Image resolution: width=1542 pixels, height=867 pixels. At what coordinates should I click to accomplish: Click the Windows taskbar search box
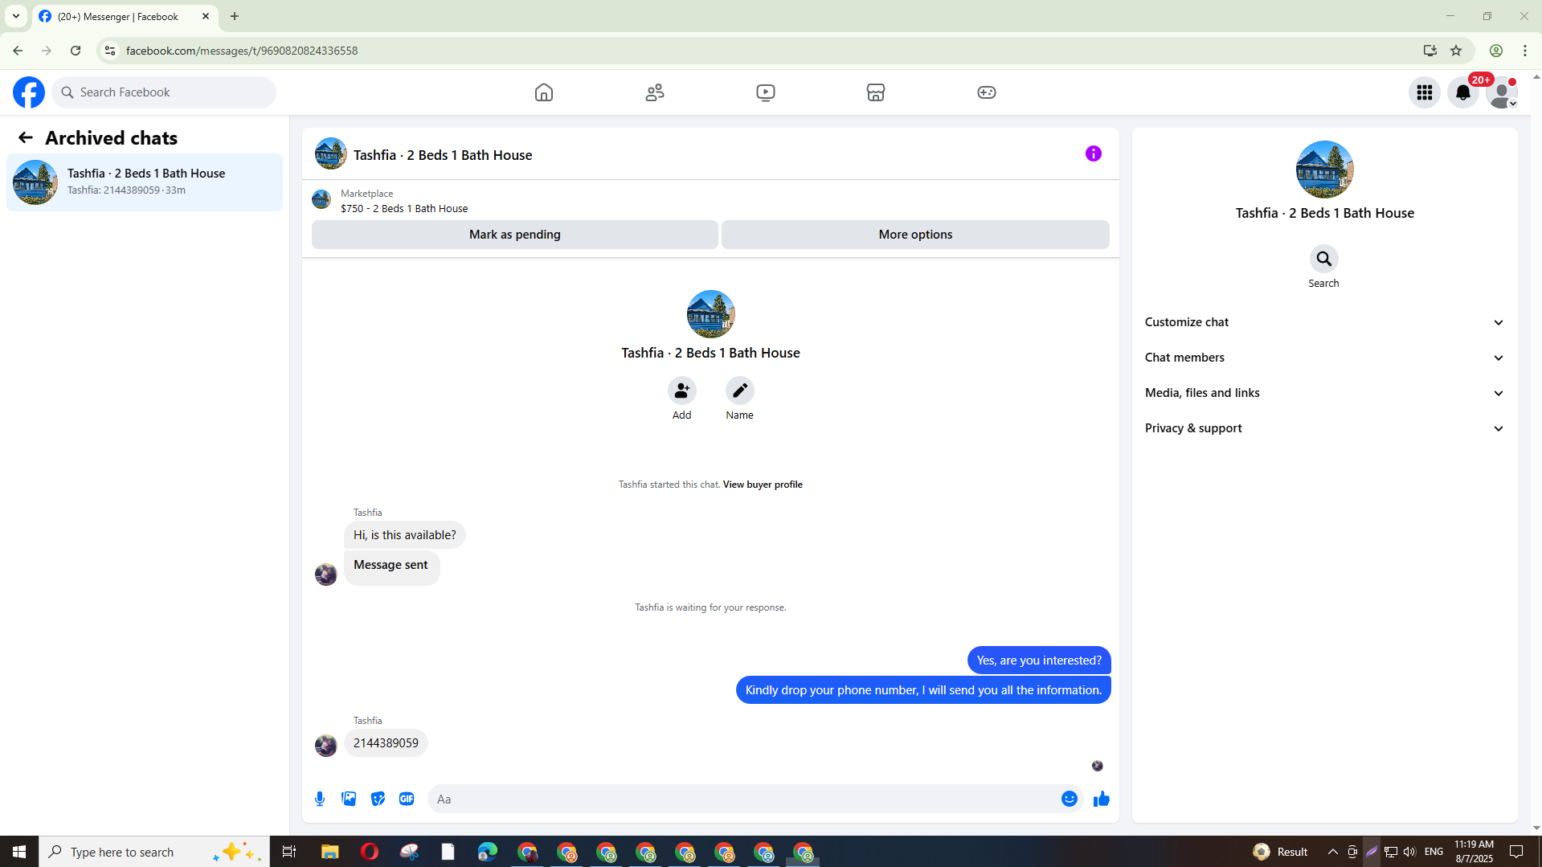tap(154, 852)
